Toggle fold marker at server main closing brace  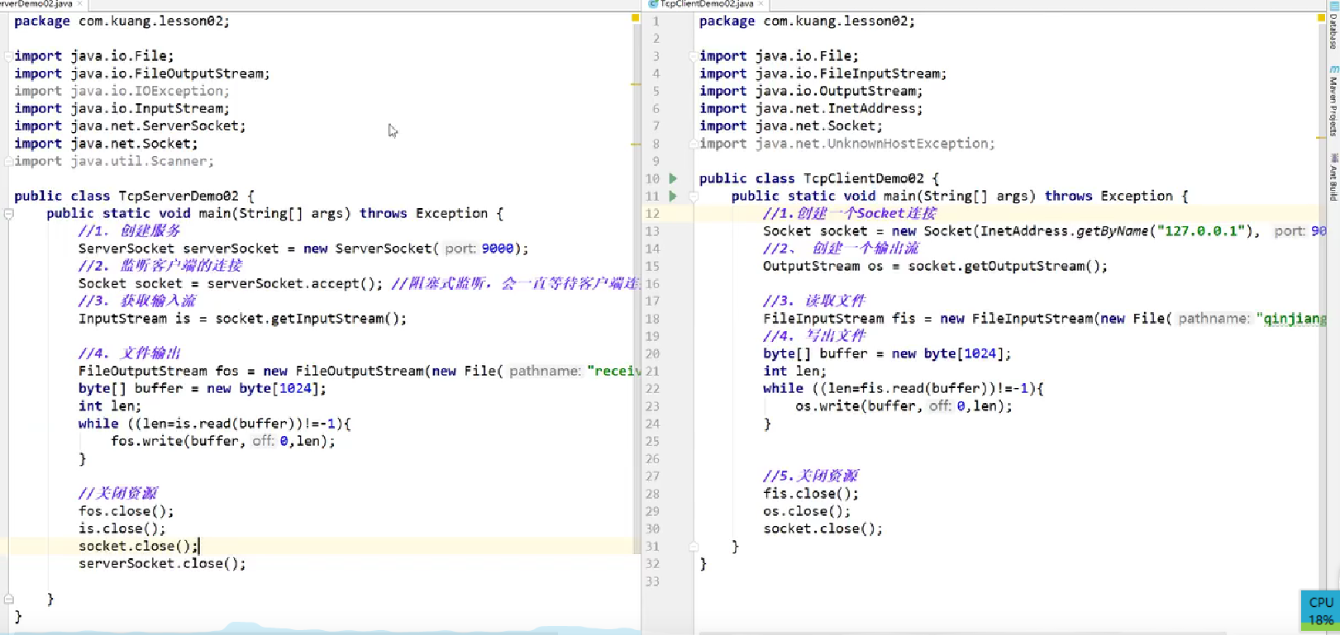[x=8, y=599]
